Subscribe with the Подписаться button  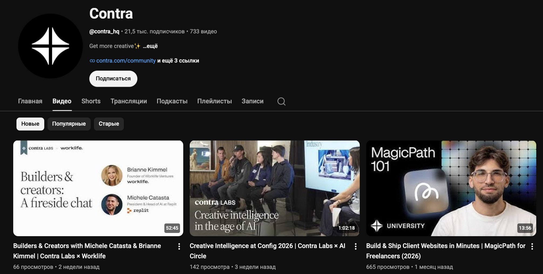click(113, 79)
